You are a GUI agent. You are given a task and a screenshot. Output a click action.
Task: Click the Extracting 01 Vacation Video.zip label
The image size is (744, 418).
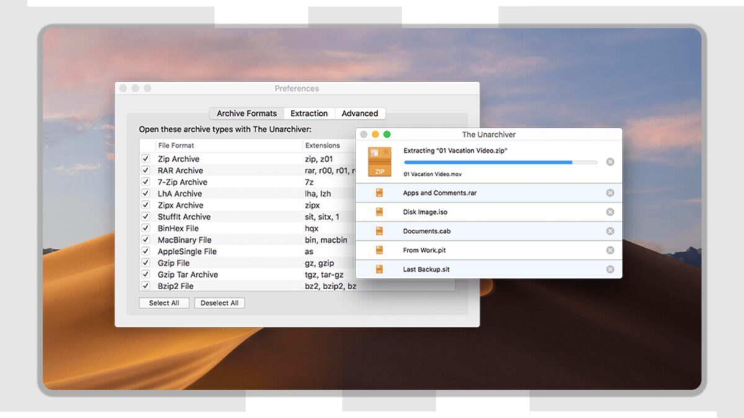pyautogui.click(x=456, y=150)
